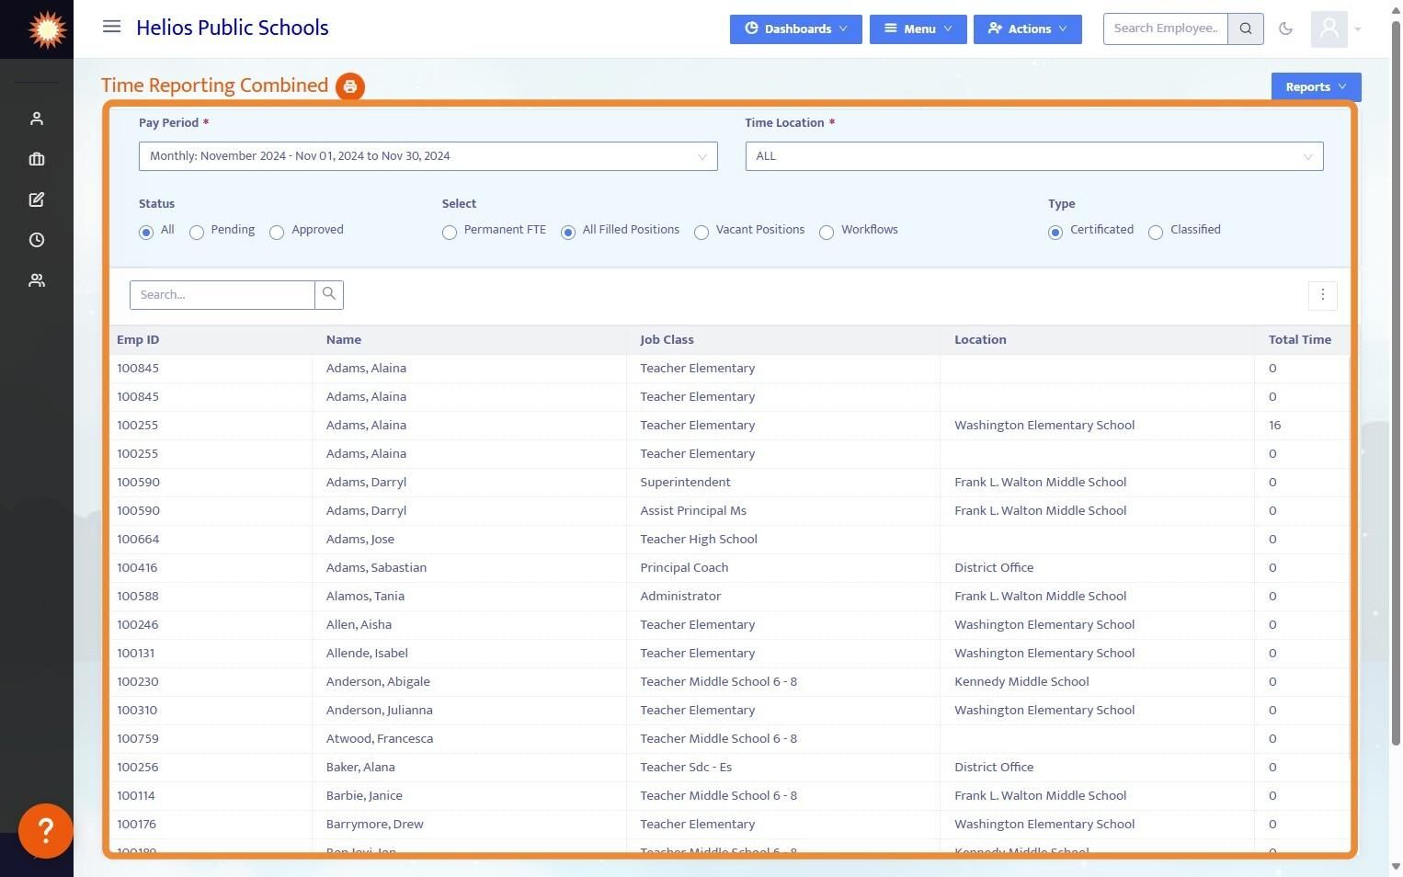Click Emp ID 100588
1403x877 pixels.
138,597
